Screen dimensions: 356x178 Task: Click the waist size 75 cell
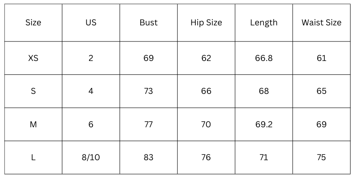pos(321,158)
